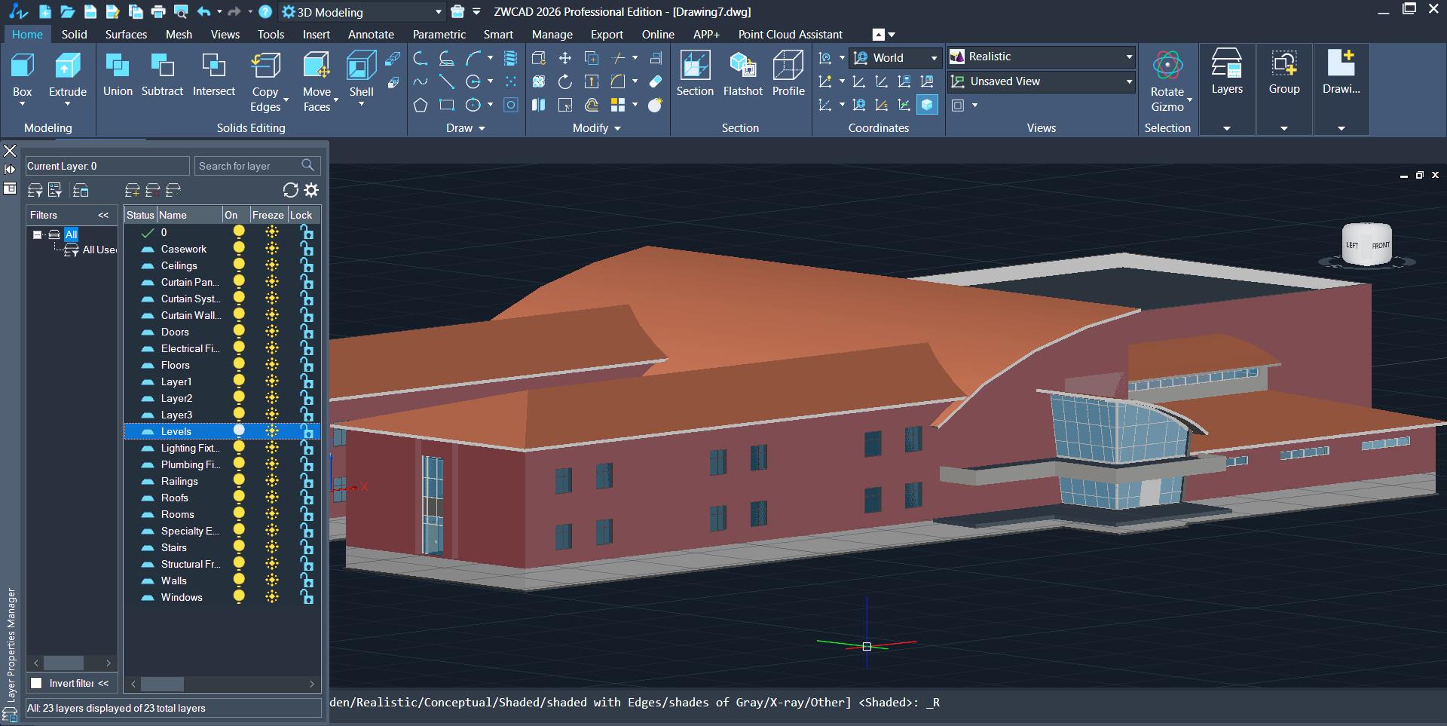Click the Search for layer field
Image resolution: width=1447 pixels, height=726 pixels.
pyautogui.click(x=258, y=166)
